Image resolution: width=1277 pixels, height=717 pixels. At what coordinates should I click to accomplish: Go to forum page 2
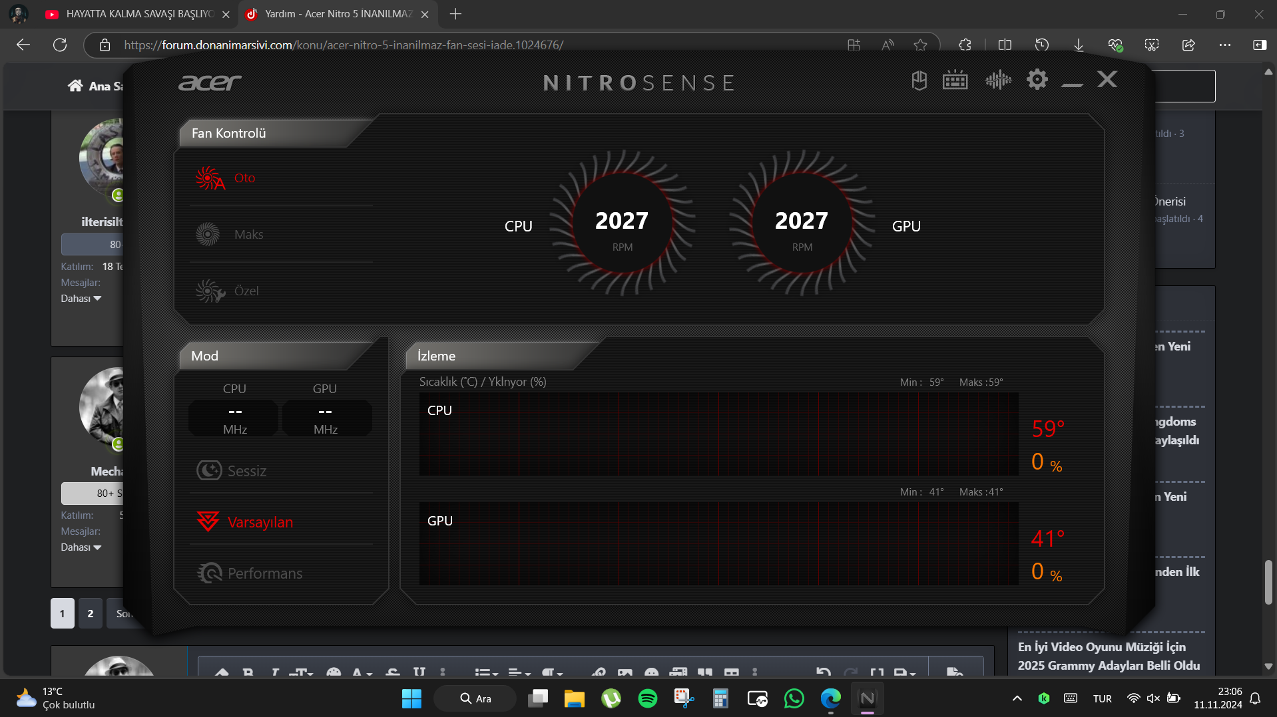[91, 613]
